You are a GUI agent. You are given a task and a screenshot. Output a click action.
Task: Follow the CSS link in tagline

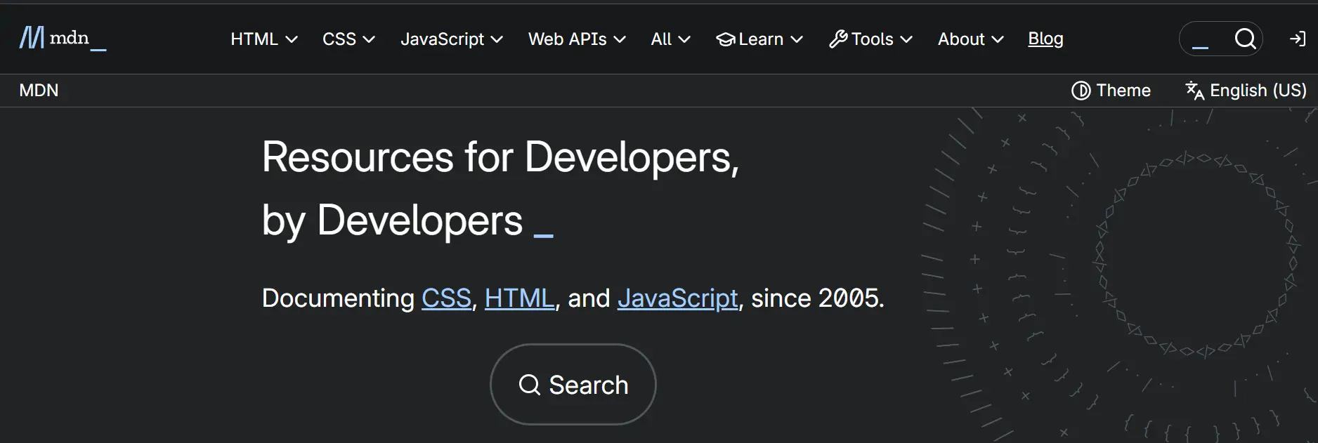pyautogui.click(x=446, y=298)
